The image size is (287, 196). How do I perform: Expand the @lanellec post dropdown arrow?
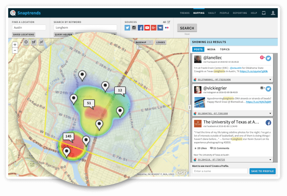[270, 80]
